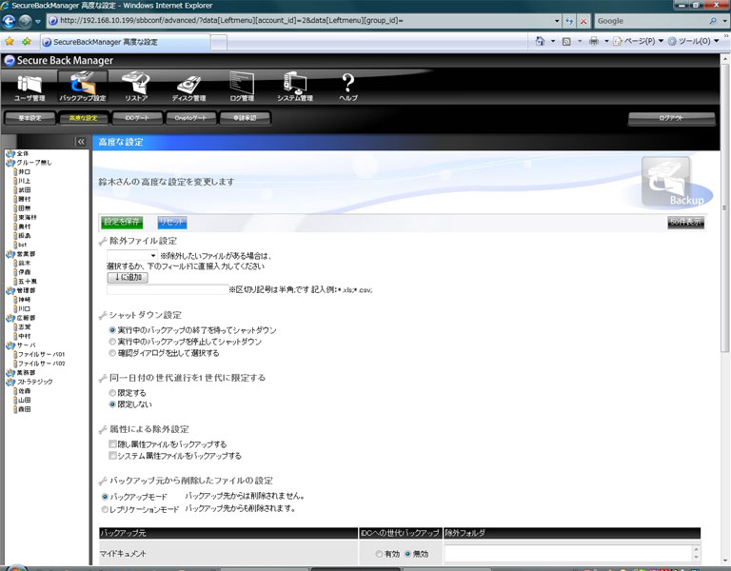This screenshot has height=571, width=731.
Task: Click the Add to Favorites star-plus icon
Action: pos(26,42)
